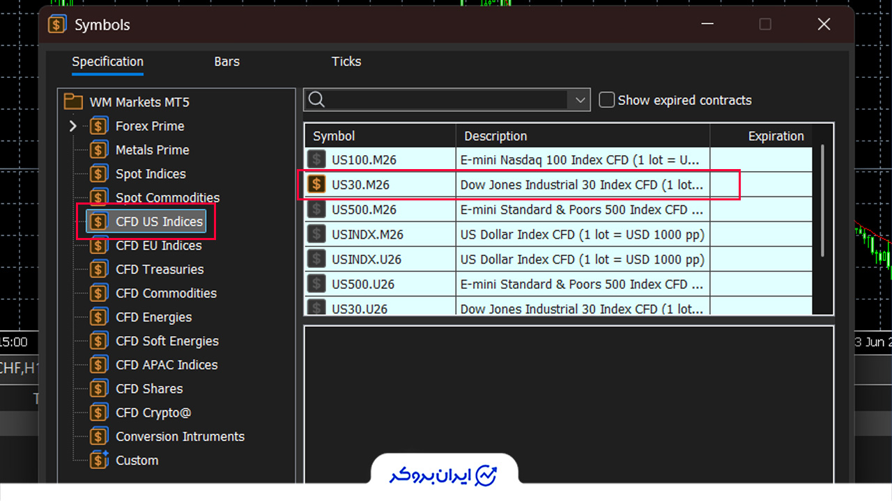The width and height of the screenshot is (892, 501).
Task: Open the symbol search dropdown arrow
Action: click(x=580, y=100)
